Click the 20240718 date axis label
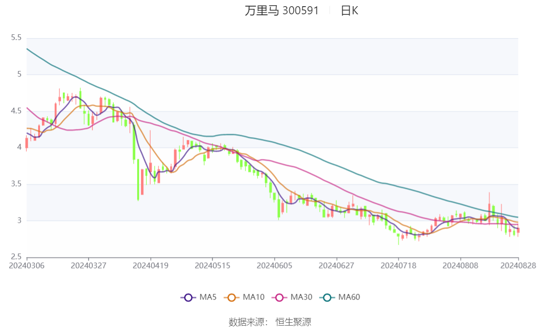This screenshot has width=540, height=328. (x=399, y=266)
